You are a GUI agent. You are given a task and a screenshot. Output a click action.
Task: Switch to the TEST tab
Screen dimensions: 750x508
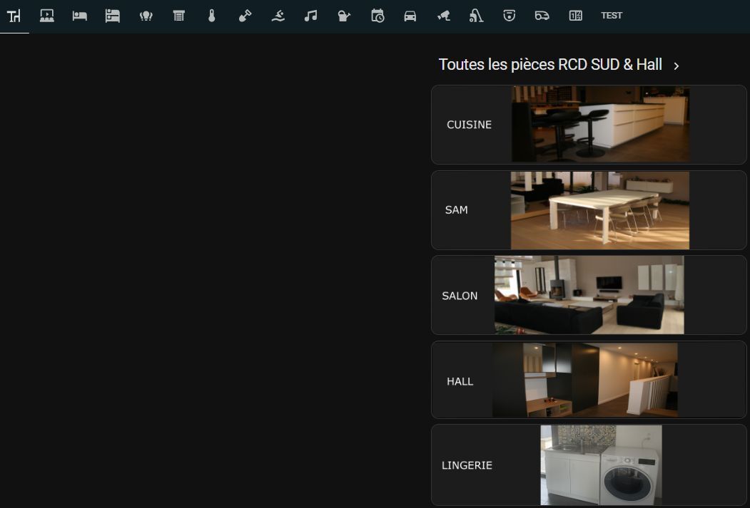(x=612, y=16)
